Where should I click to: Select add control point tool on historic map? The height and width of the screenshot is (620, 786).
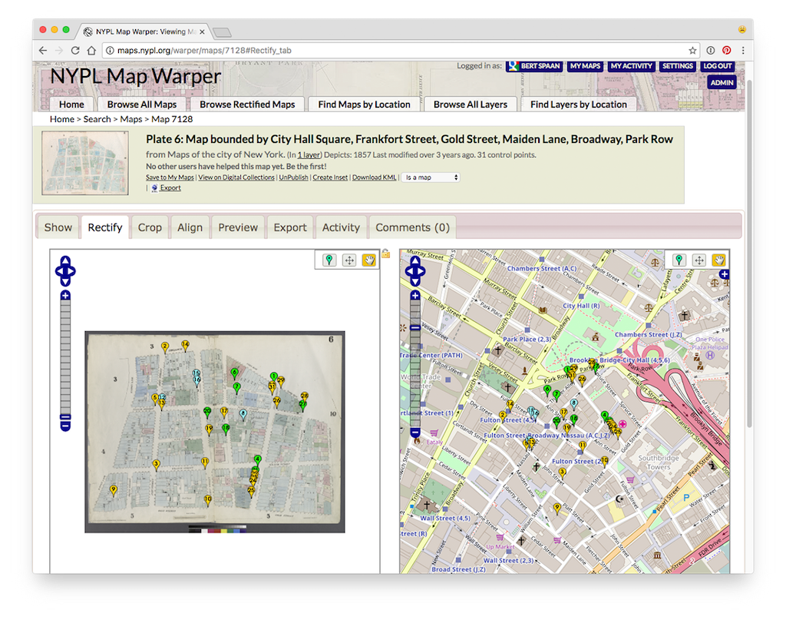point(329,260)
